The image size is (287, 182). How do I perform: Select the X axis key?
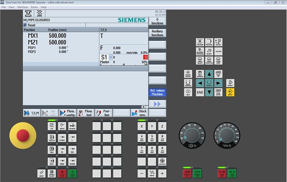[142, 126]
